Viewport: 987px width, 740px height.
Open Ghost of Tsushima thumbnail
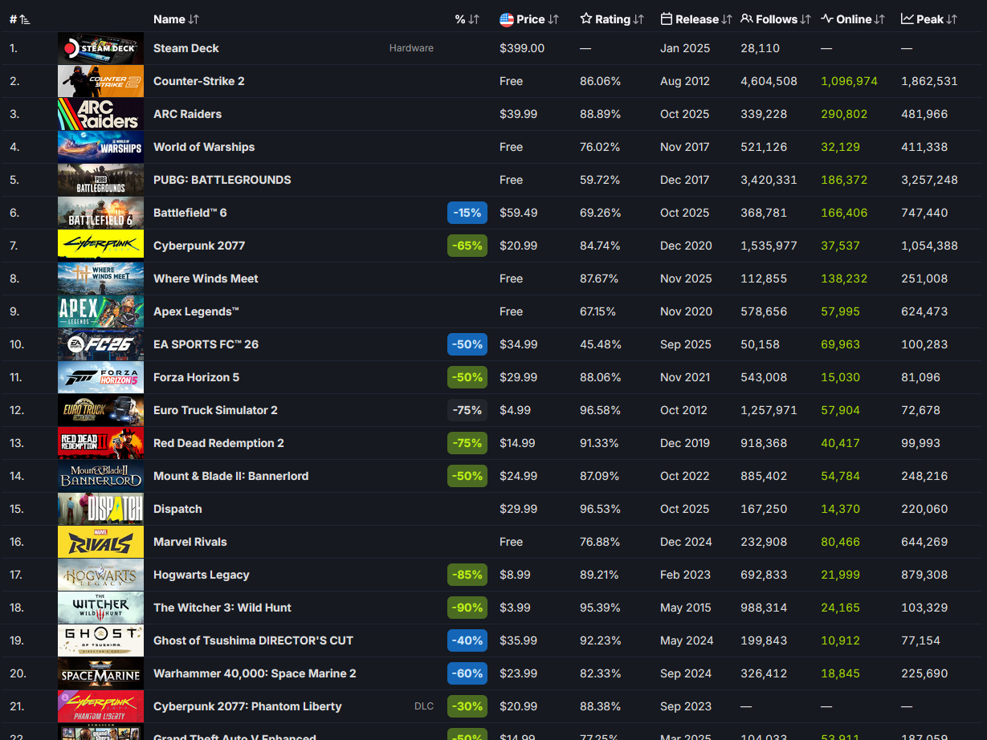pos(100,640)
